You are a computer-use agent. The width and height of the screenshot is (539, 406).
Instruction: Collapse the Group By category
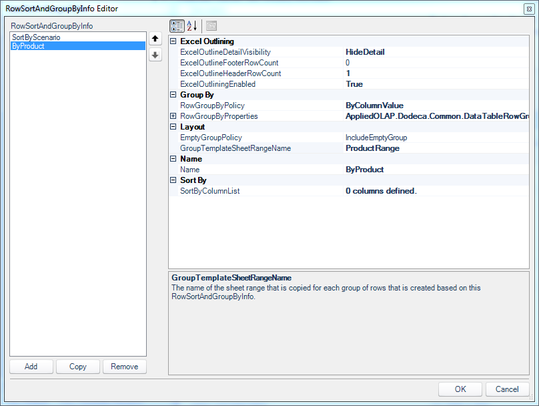pyautogui.click(x=173, y=95)
